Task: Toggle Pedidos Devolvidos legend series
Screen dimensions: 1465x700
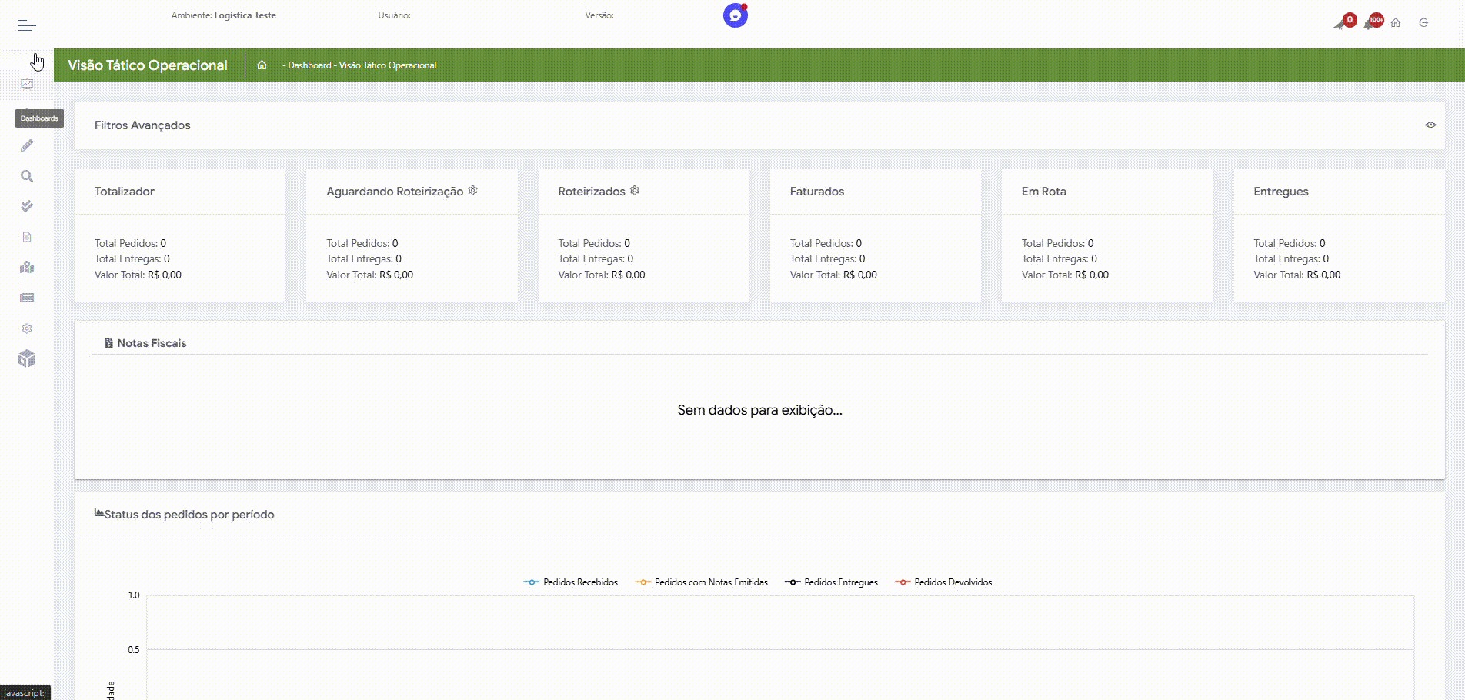Action: (x=943, y=582)
